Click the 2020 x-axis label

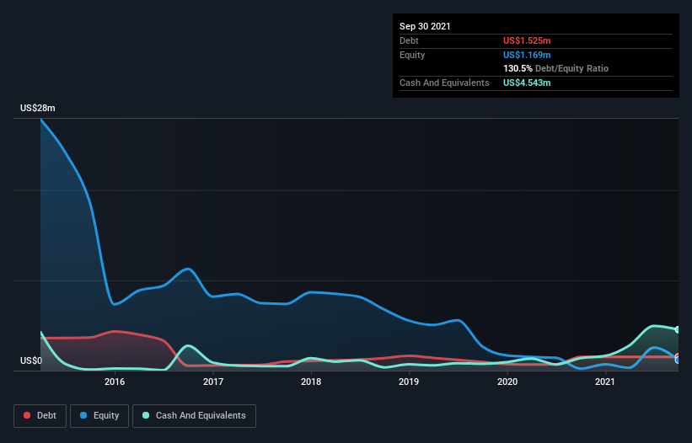[x=507, y=382]
